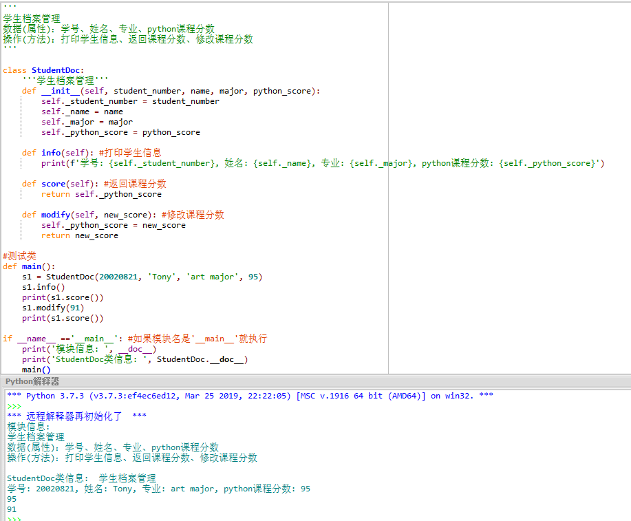This screenshot has width=631, height=521.
Task: Click the 's1.modify(91)' call line
Action: point(53,308)
